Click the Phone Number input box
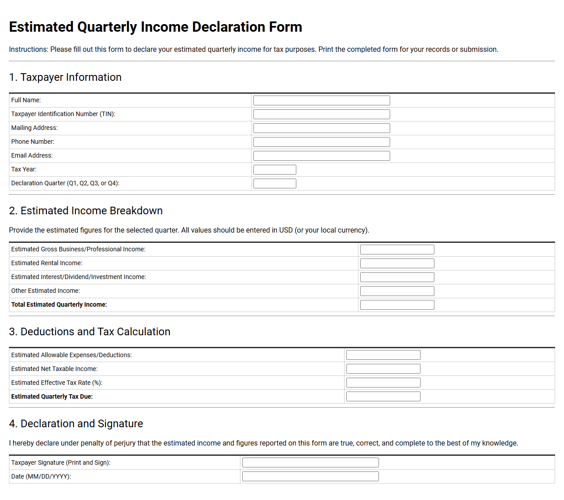The height and width of the screenshot is (500, 564). tap(321, 142)
